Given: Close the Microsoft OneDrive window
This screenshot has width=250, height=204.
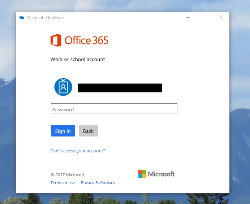Looking at the screenshot, I should [x=221, y=17].
